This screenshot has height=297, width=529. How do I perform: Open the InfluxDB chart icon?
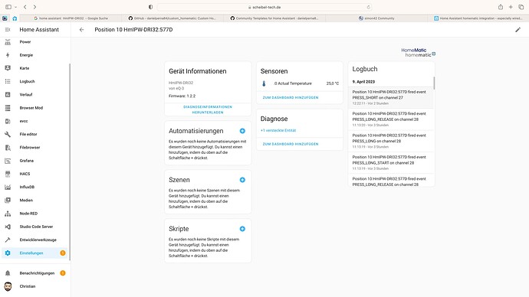pyautogui.click(x=8, y=187)
